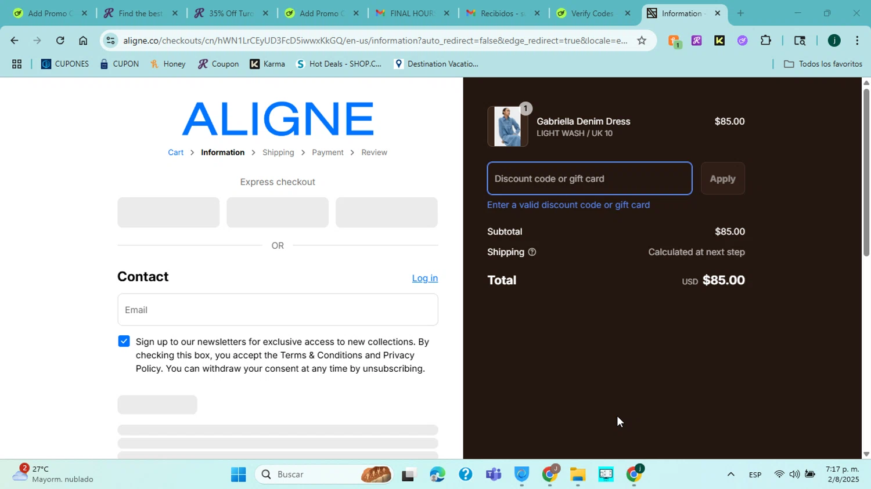Open Destination Vacatio... bookmark
The height and width of the screenshot is (489, 871).
point(435,64)
